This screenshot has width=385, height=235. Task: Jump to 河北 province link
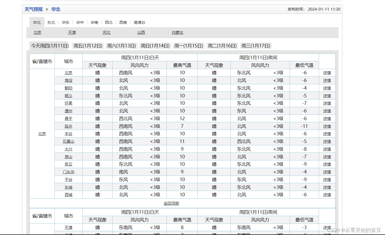106,33
